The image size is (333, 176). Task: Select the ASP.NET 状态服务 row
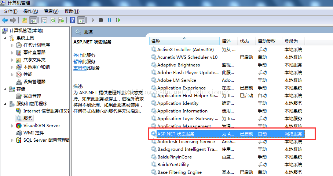(227, 134)
